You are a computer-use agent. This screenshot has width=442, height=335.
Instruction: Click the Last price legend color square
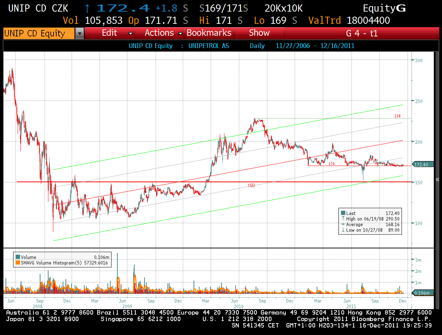click(x=343, y=213)
